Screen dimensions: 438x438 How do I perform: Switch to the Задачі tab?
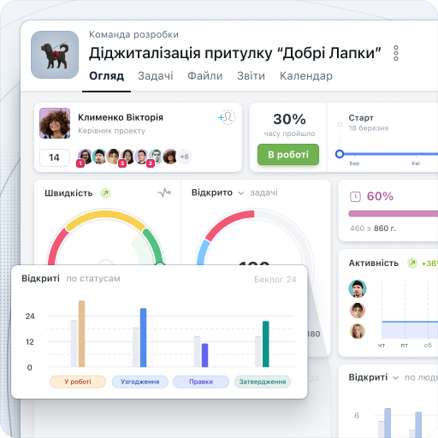[156, 76]
